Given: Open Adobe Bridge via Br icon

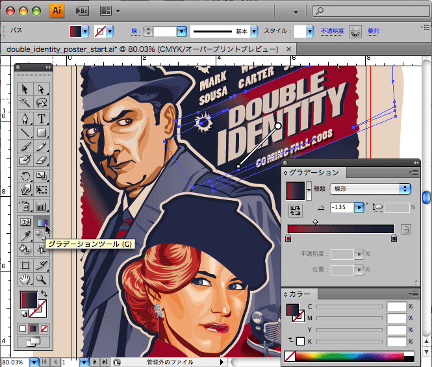Looking at the screenshot, I should point(82,11).
